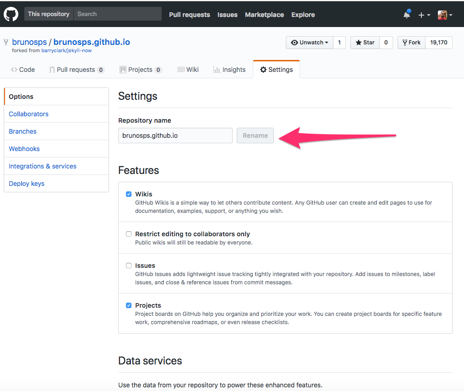Select Collaborators in the settings sidebar
The width and height of the screenshot is (464, 391).
[28, 114]
